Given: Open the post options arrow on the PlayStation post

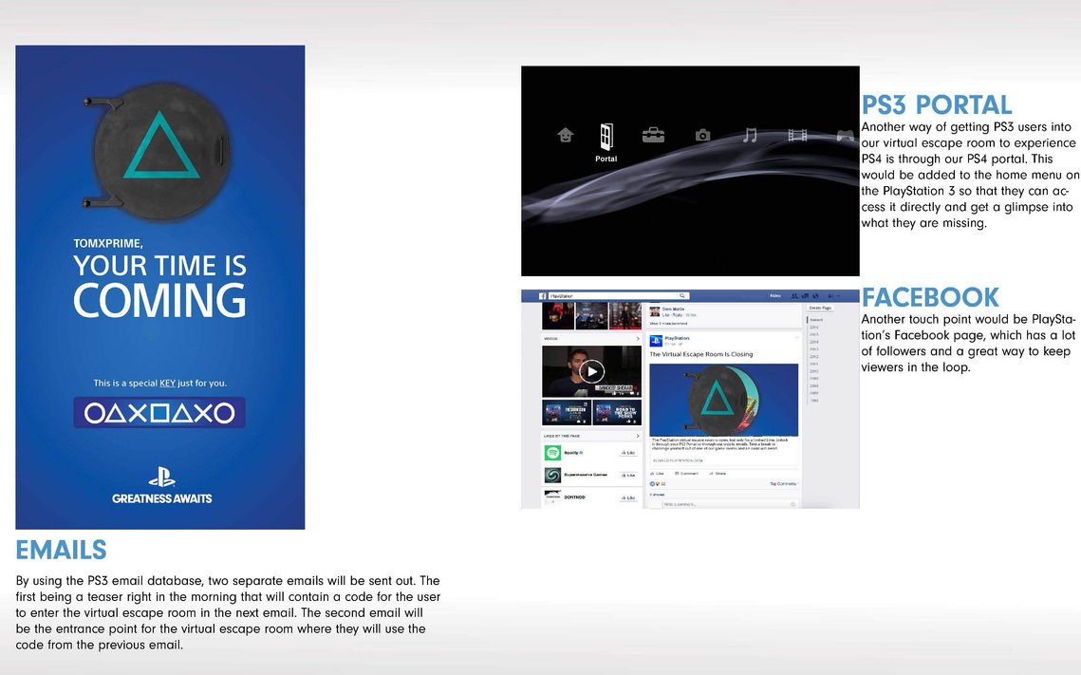Looking at the screenshot, I should point(796,338).
